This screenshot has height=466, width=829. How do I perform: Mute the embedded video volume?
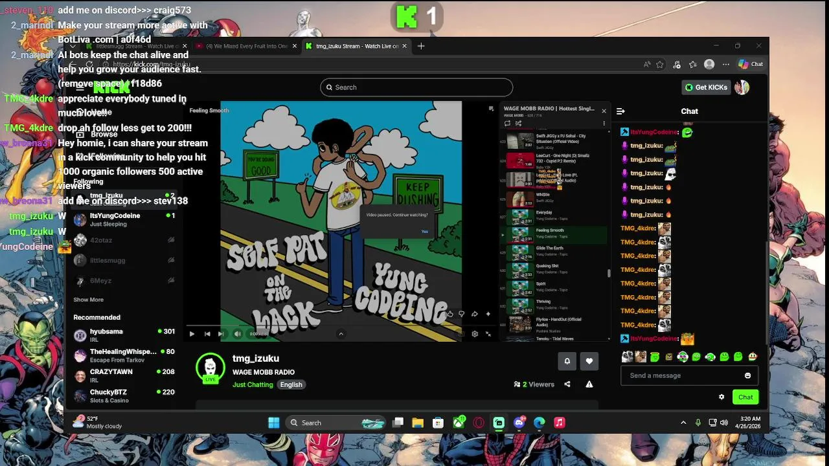[x=237, y=334]
